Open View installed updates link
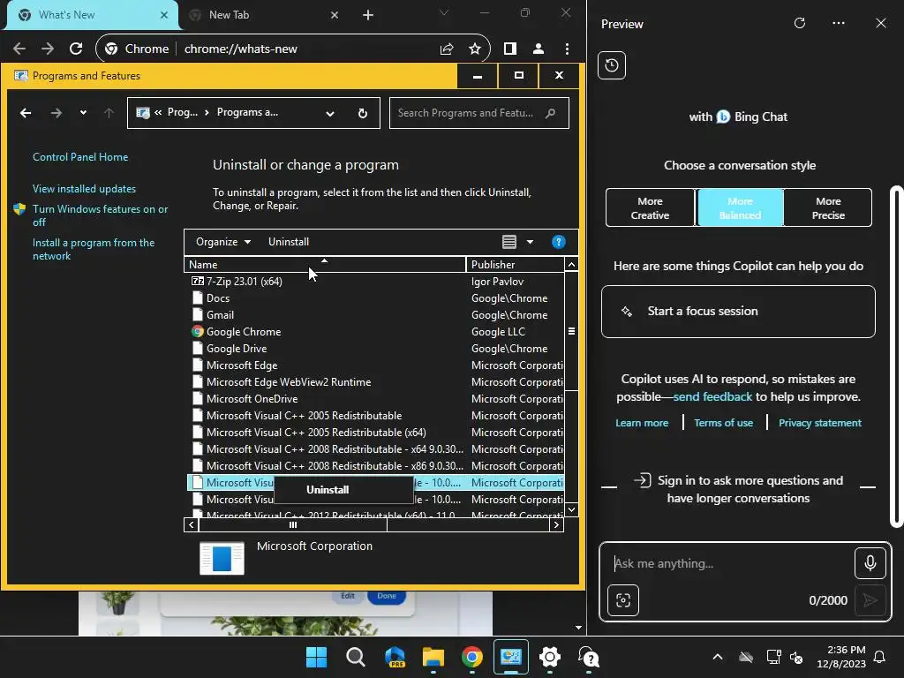The height and width of the screenshot is (678, 904). tap(84, 189)
